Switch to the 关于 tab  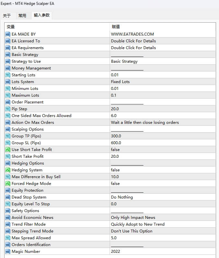coord(7,16)
